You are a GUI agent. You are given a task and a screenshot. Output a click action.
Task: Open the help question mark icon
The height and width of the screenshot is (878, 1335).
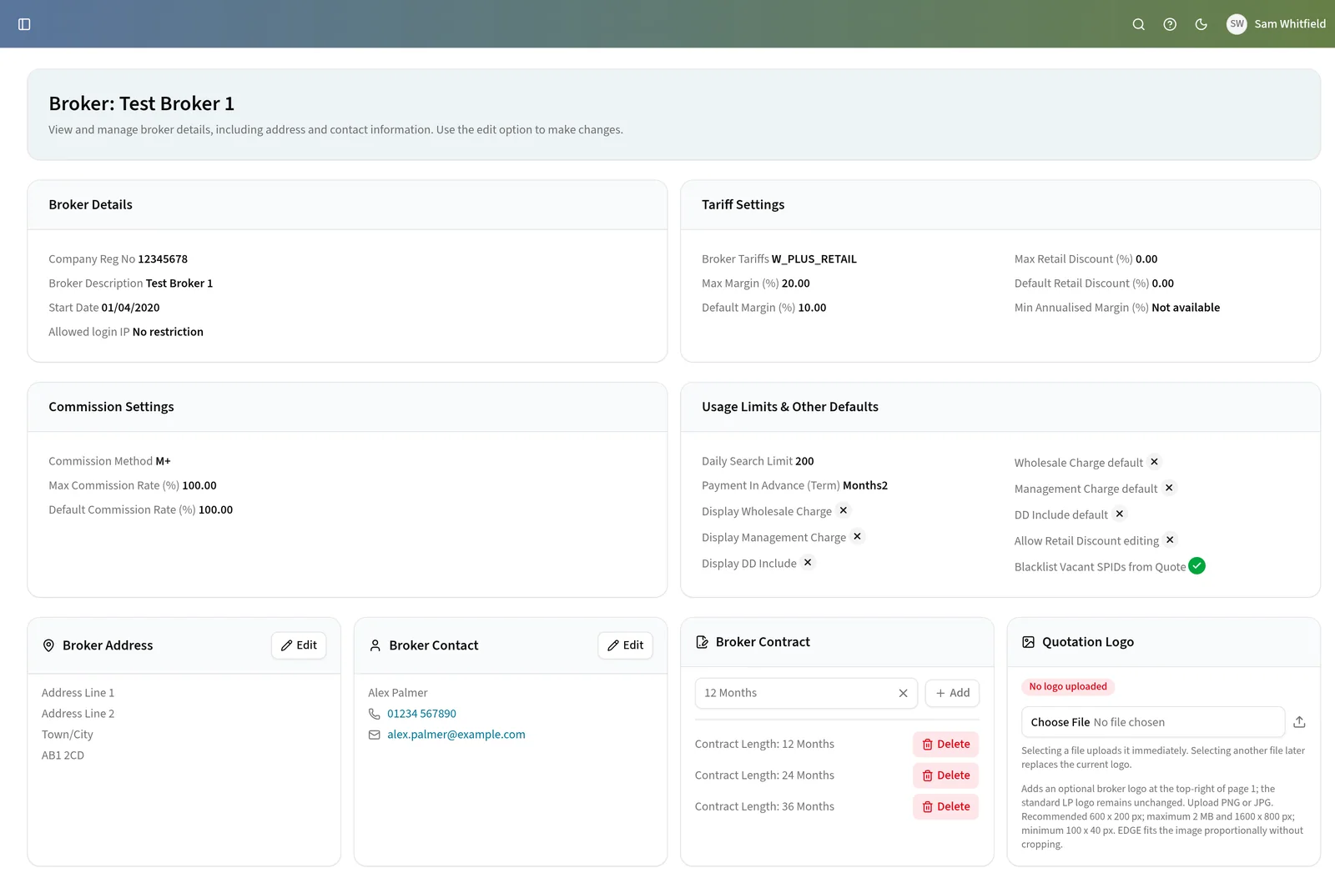coord(1170,24)
